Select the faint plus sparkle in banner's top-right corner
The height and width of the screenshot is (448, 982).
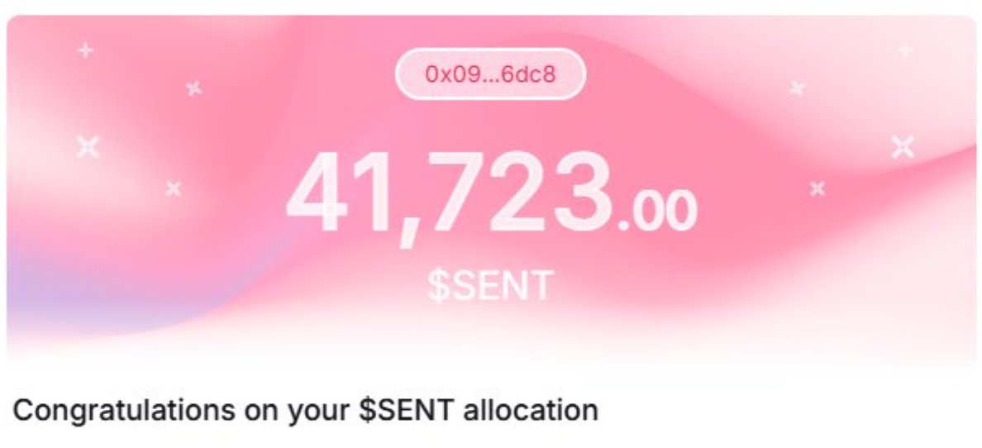coord(905,51)
